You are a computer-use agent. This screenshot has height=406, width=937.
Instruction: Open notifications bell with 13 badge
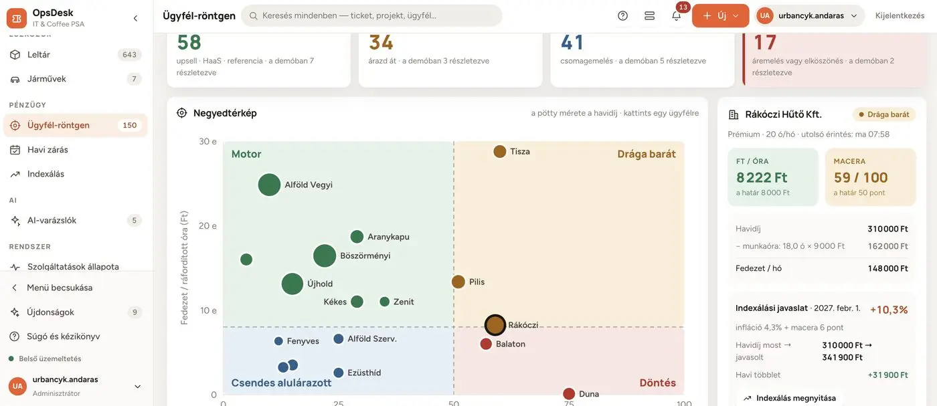[x=677, y=15]
